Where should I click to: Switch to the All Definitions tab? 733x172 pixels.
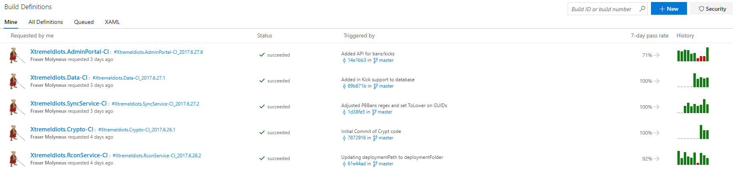[46, 22]
